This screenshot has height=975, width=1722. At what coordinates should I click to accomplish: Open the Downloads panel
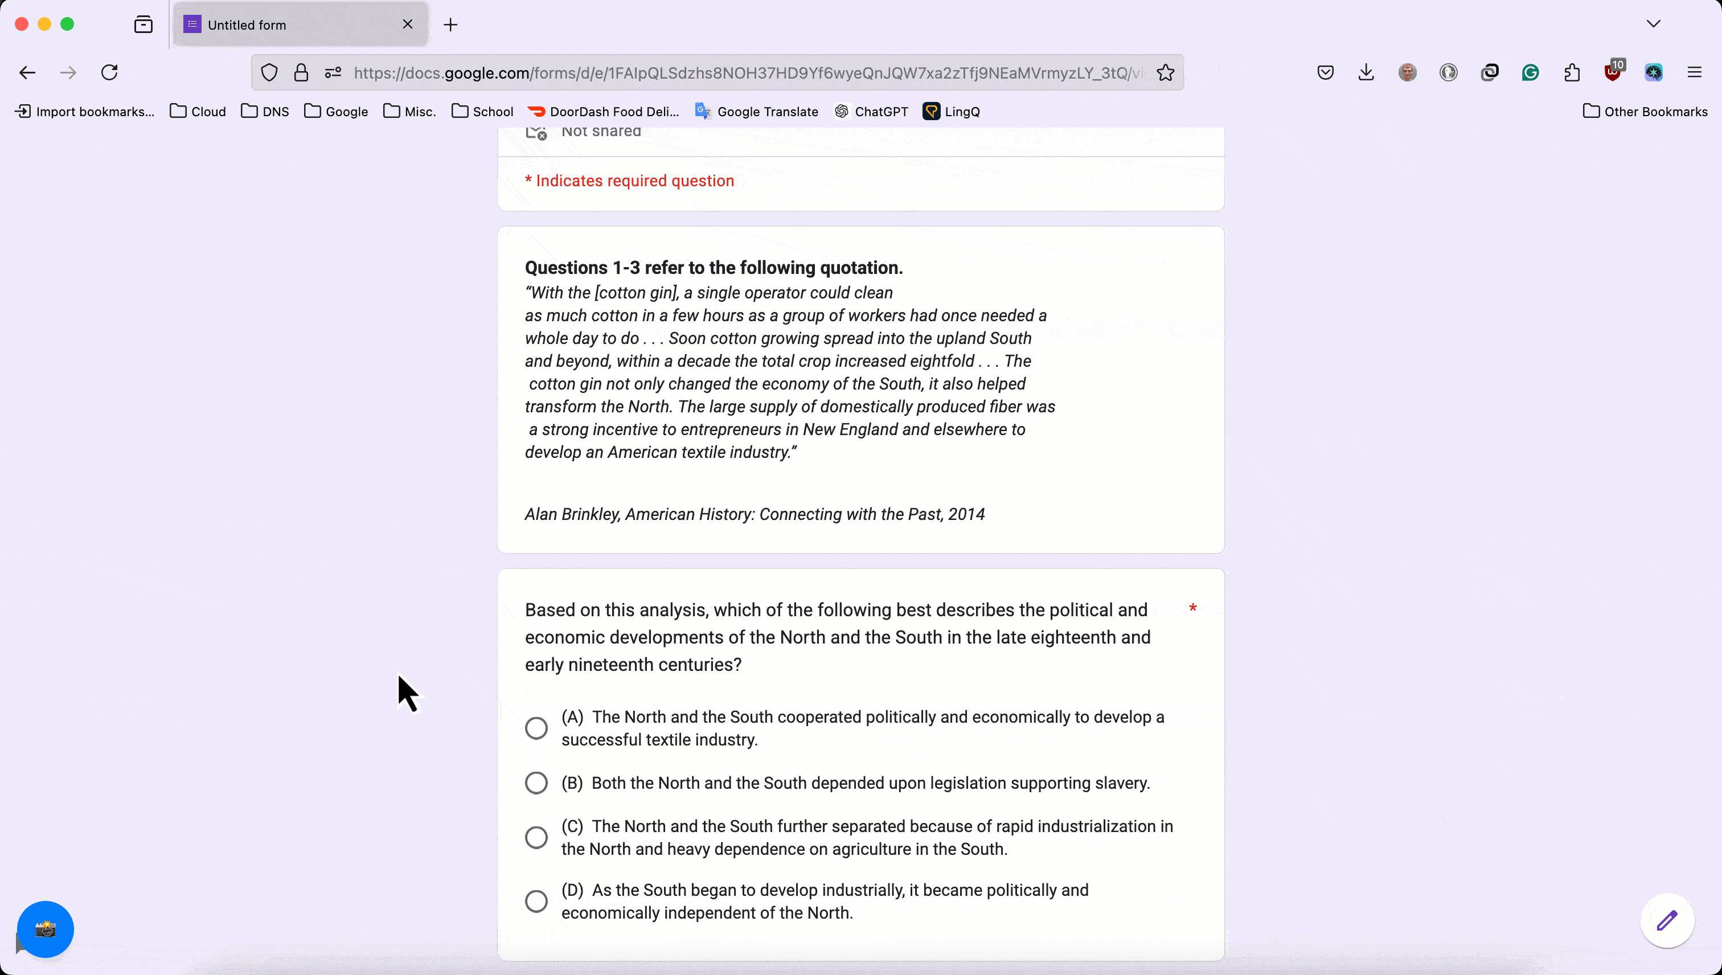1367,72
